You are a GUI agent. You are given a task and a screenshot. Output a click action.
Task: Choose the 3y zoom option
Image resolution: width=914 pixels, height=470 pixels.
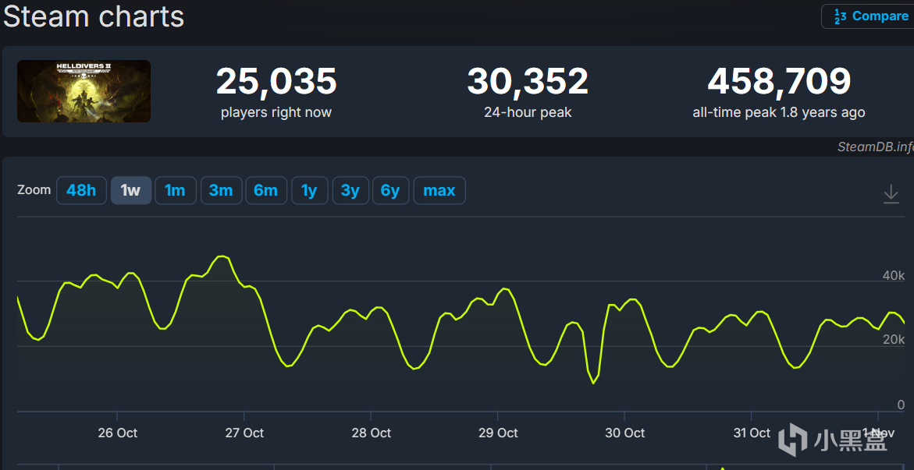[x=350, y=190]
